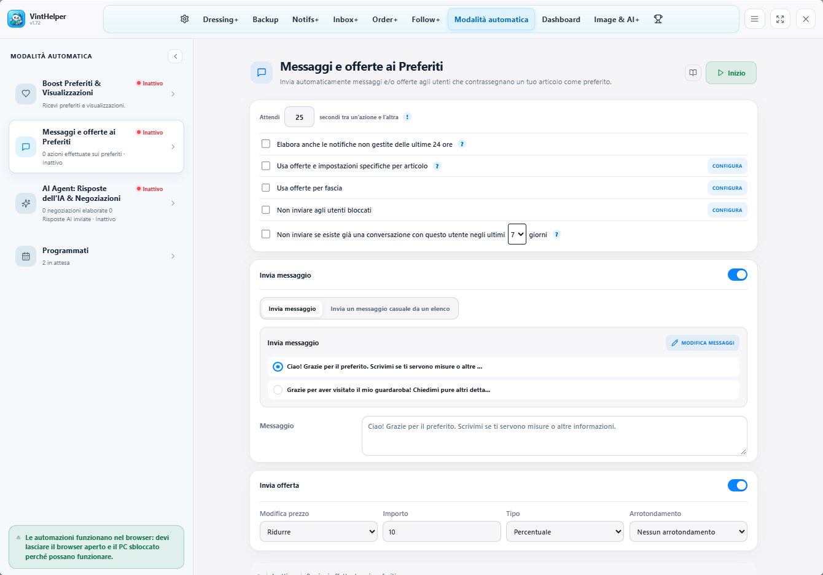Click info icon next to seconds delay
Screen dimensions: 823x575
407,117
